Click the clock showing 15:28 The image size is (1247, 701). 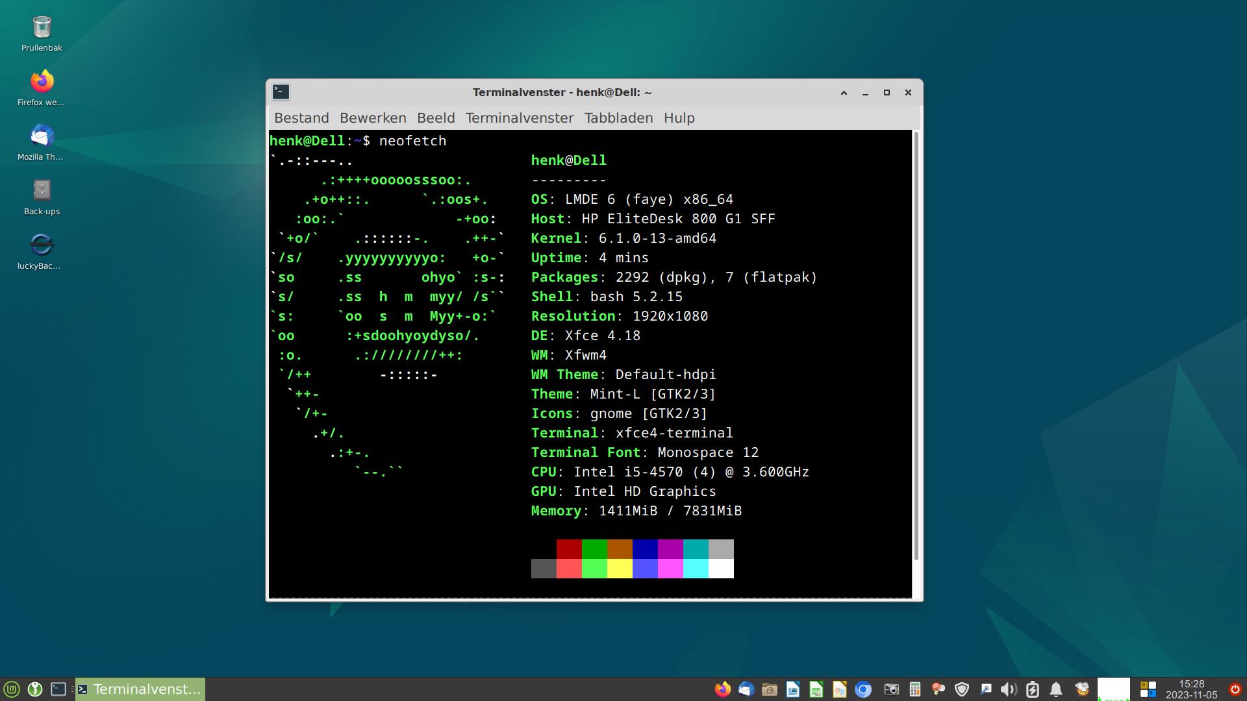click(x=1191, y=689)
